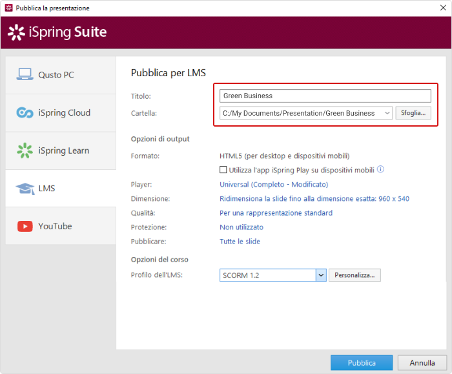The height and width of the screenshot is (374, 452).
Task: Click the Formato: label
Action: pyautogui.click(x=145, y=156)
